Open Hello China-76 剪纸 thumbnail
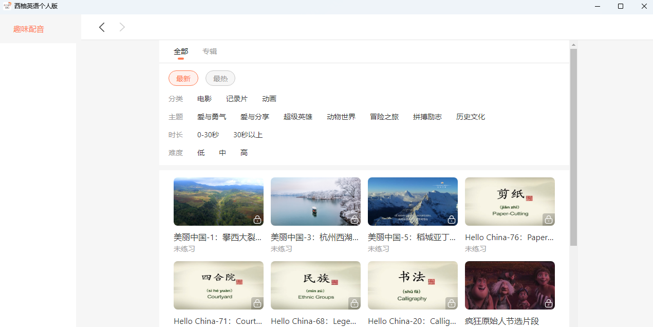Image resolution: width=653 pixels, height=327 pixels. (510, 202)
